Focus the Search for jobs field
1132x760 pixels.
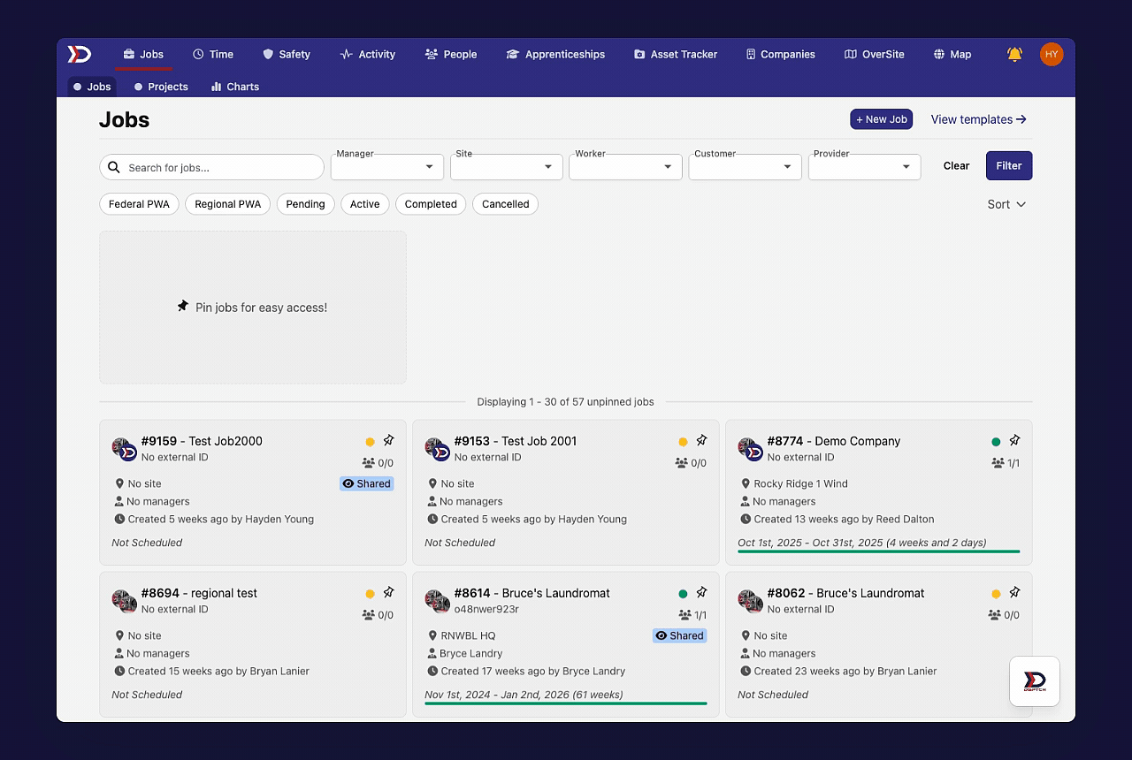(x=212, y=167)
